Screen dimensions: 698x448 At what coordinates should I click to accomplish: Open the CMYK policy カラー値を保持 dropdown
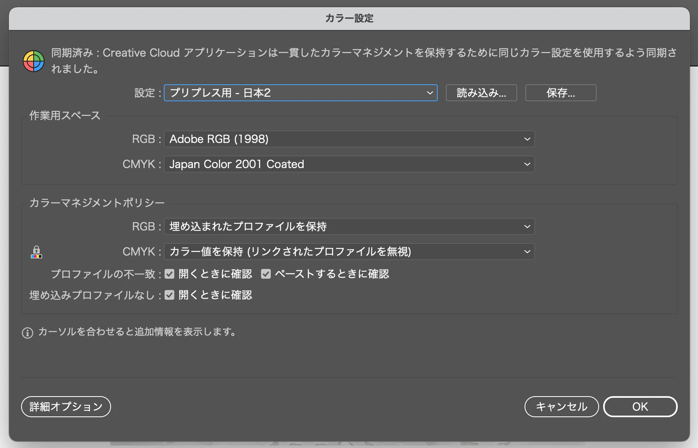click(349, 252)
